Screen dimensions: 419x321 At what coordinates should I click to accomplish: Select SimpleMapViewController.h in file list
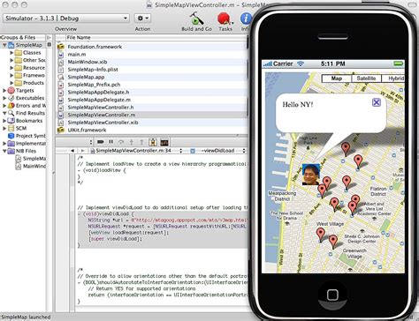[151, 108]
